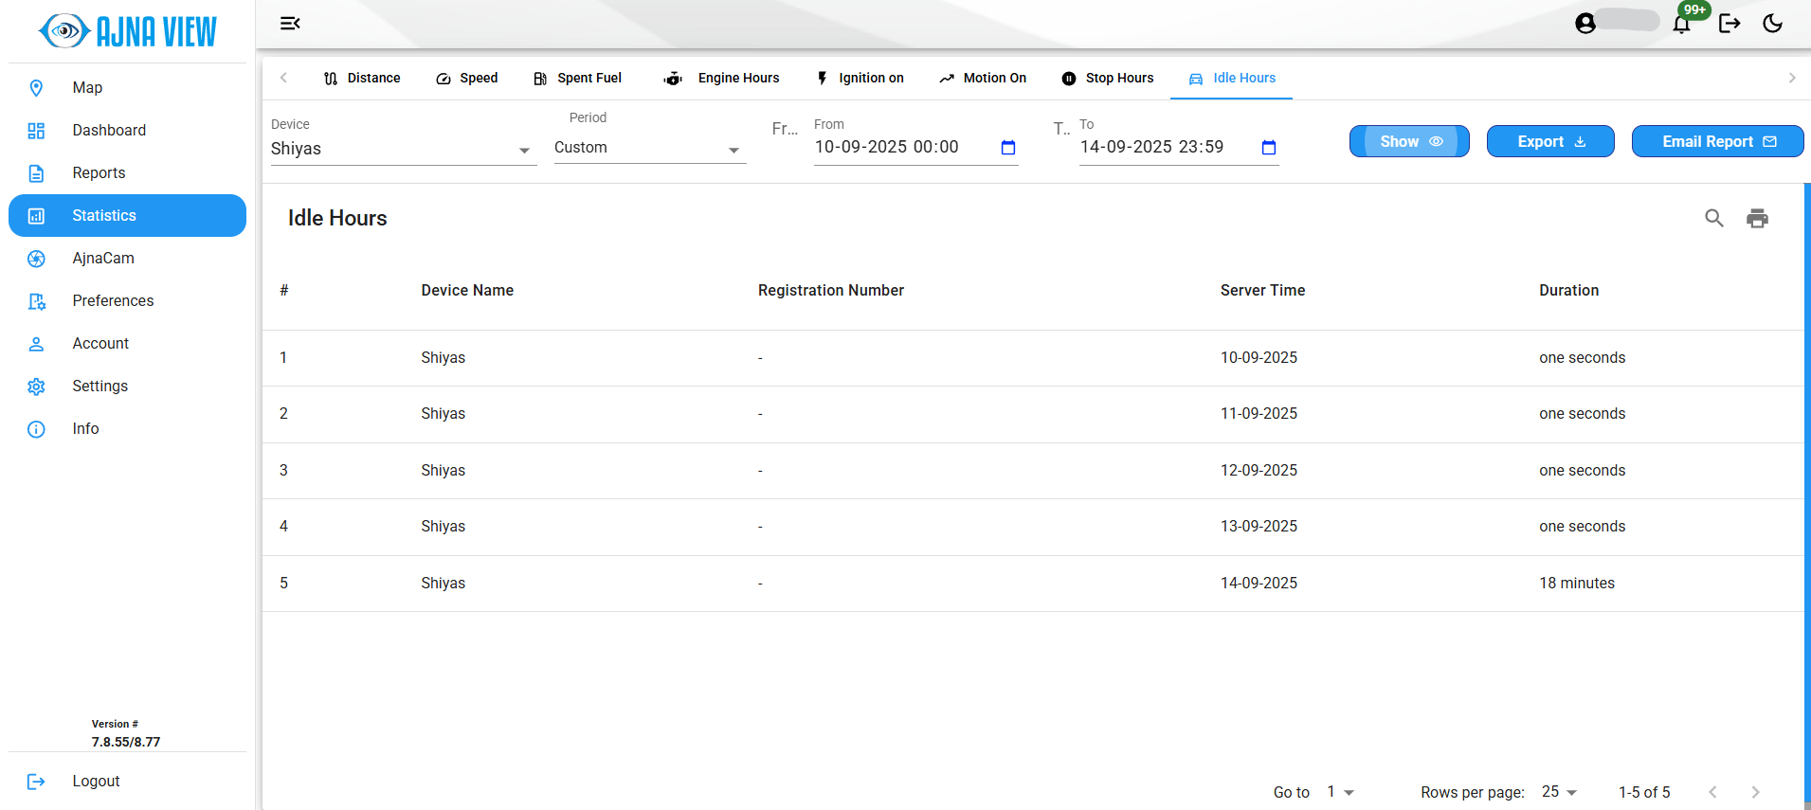
Task: Change the rows per page dropdown
Action: pos(1559,792)
